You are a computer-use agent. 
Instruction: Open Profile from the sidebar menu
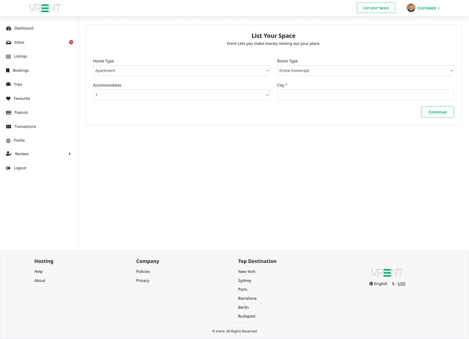pyautogui.click(x=19, y=141)
